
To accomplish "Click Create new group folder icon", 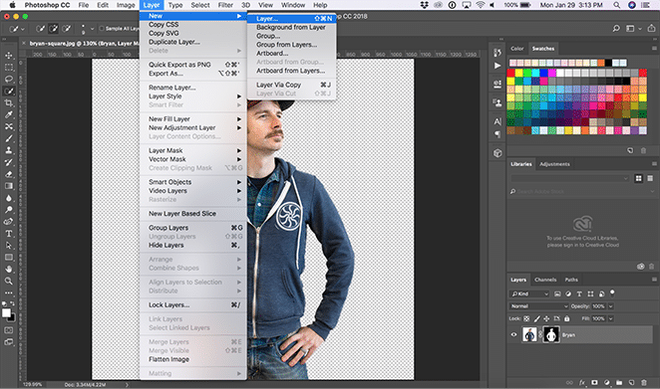I will point(619,383).
